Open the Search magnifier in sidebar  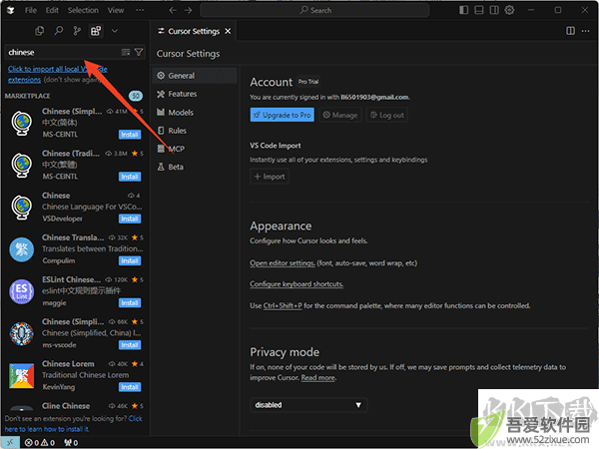tap(59, 31)
